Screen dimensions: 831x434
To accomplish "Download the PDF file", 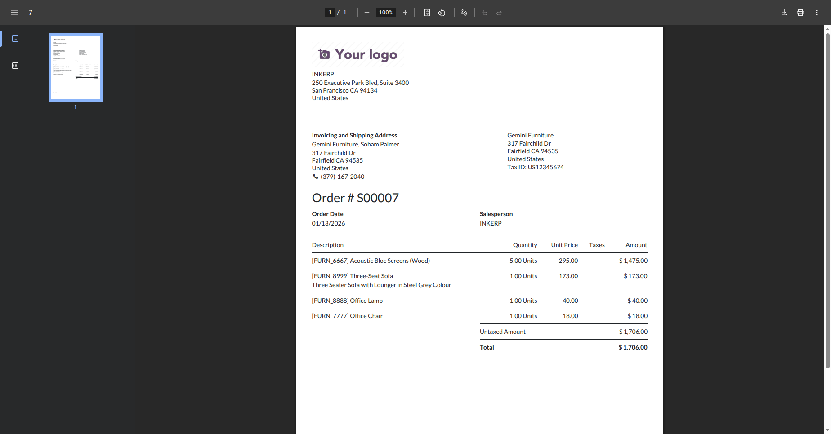I will pos(784,13).
